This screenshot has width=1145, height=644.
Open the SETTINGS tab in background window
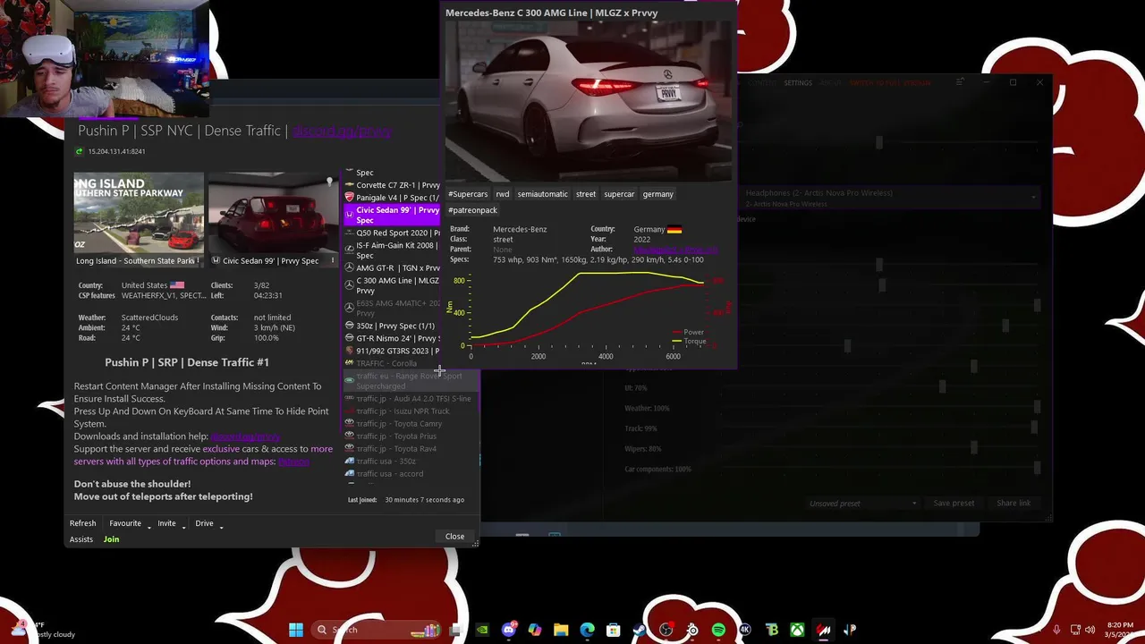tap(798, 83)
